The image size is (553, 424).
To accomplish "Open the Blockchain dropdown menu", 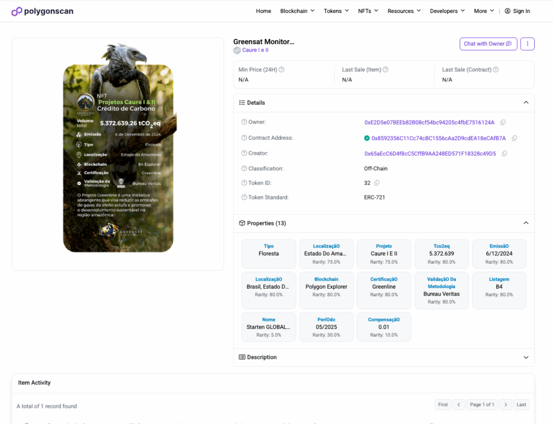I will 297,11.
